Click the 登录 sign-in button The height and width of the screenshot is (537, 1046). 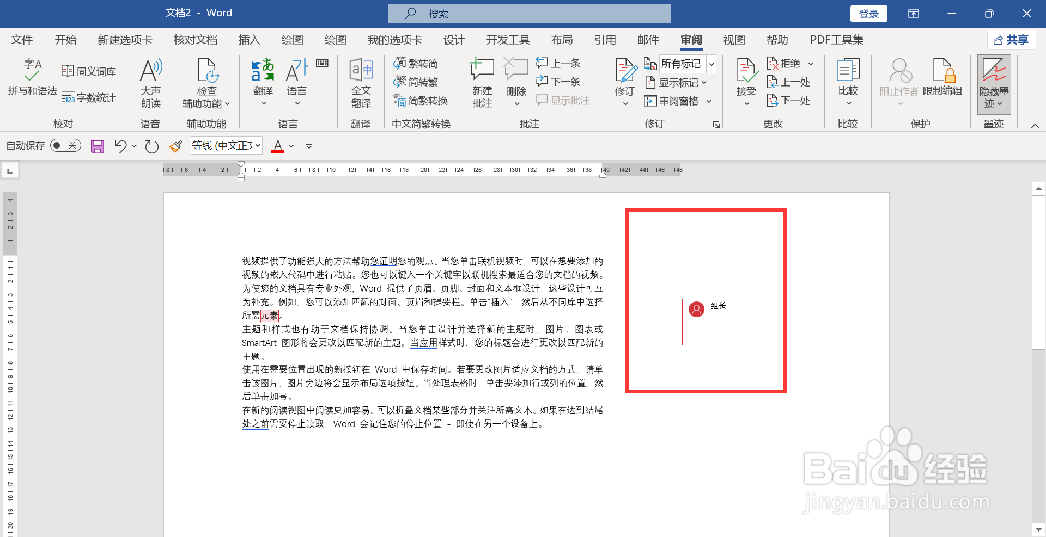868,14
